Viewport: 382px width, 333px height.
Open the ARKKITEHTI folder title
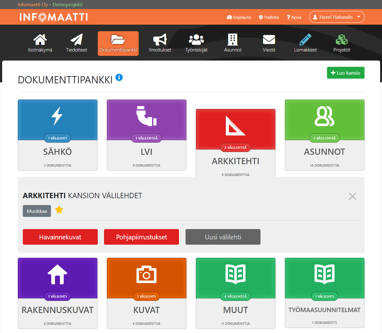tap(236, 161)
